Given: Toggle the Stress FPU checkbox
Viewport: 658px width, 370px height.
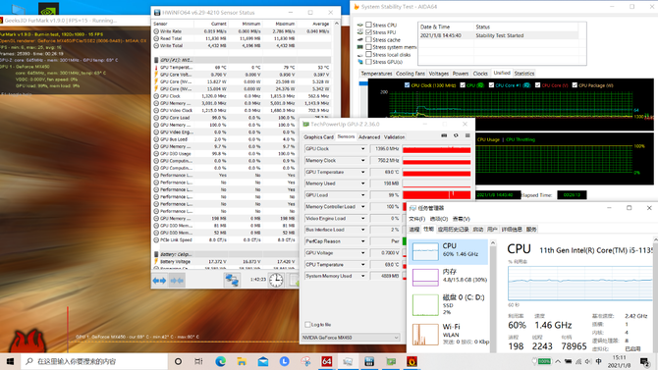Looking at the screenshot, I should tap(368, 32).
